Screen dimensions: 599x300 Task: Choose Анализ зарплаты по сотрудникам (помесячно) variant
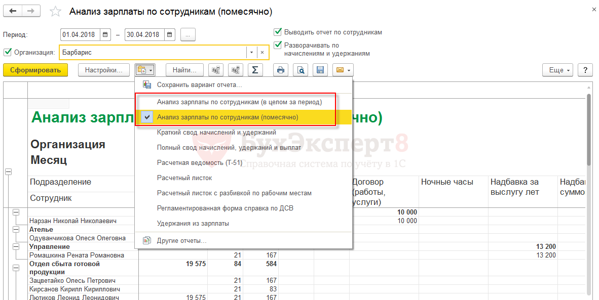[x=243, y=117]
